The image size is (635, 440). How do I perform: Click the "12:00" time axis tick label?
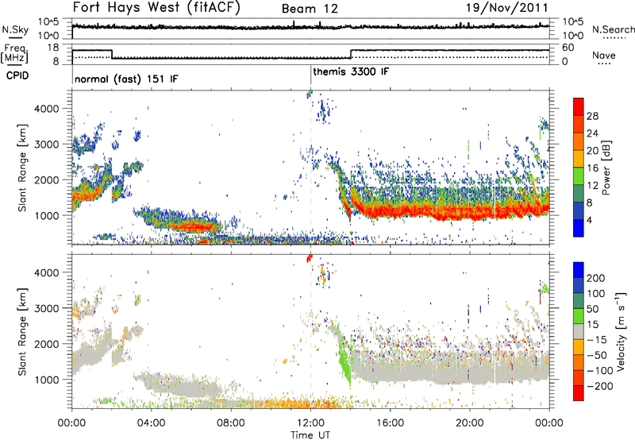point(310,423)
